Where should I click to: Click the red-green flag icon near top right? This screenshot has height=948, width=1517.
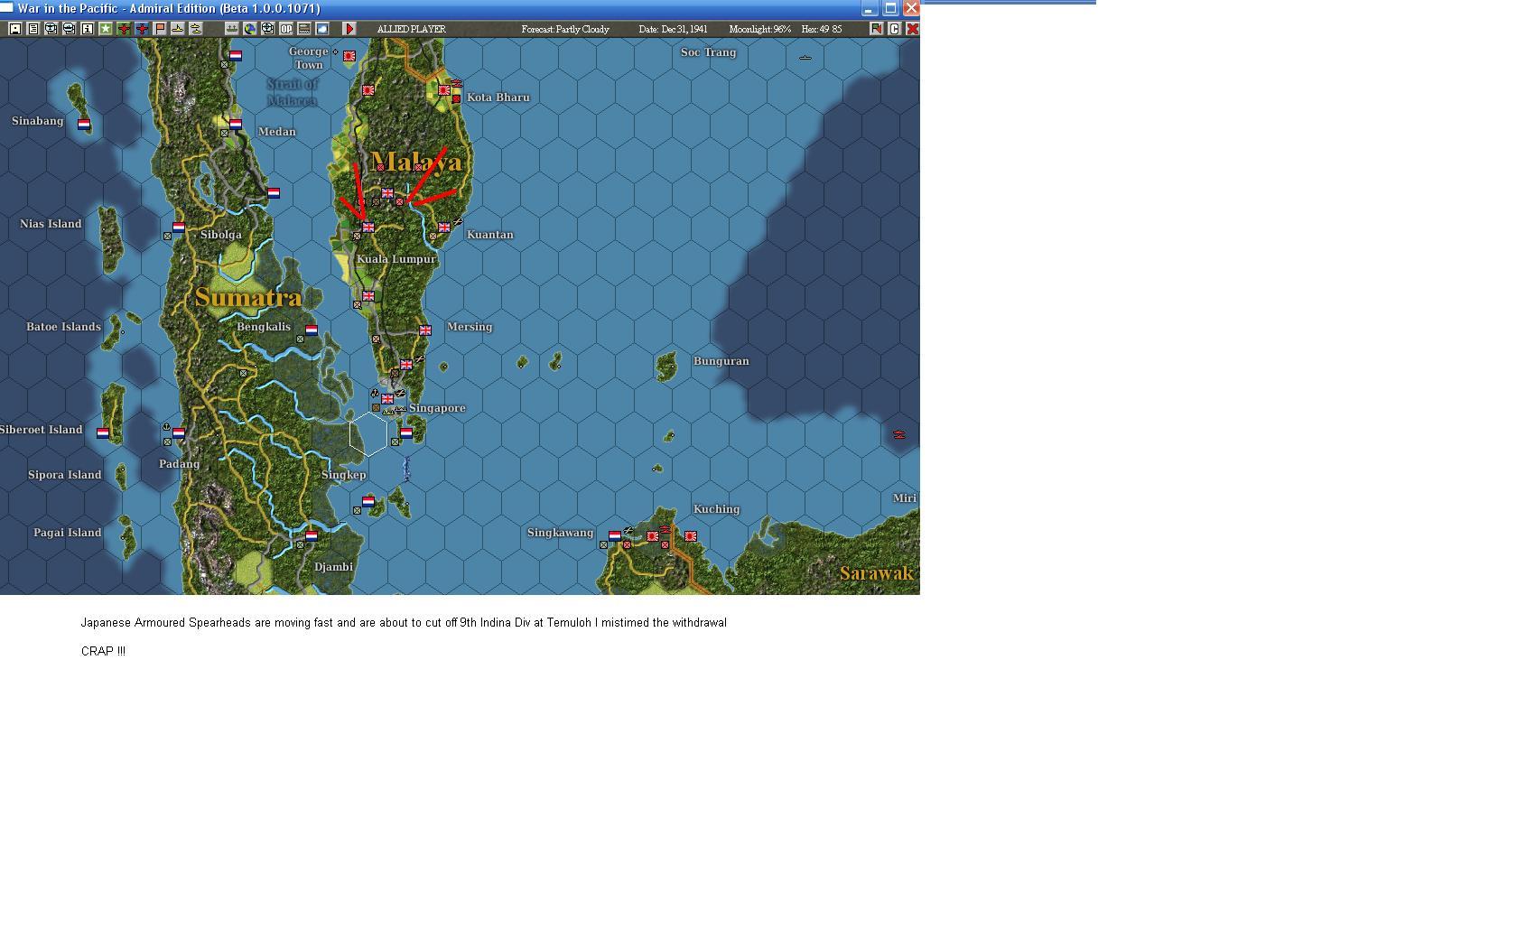coord(876,29)
